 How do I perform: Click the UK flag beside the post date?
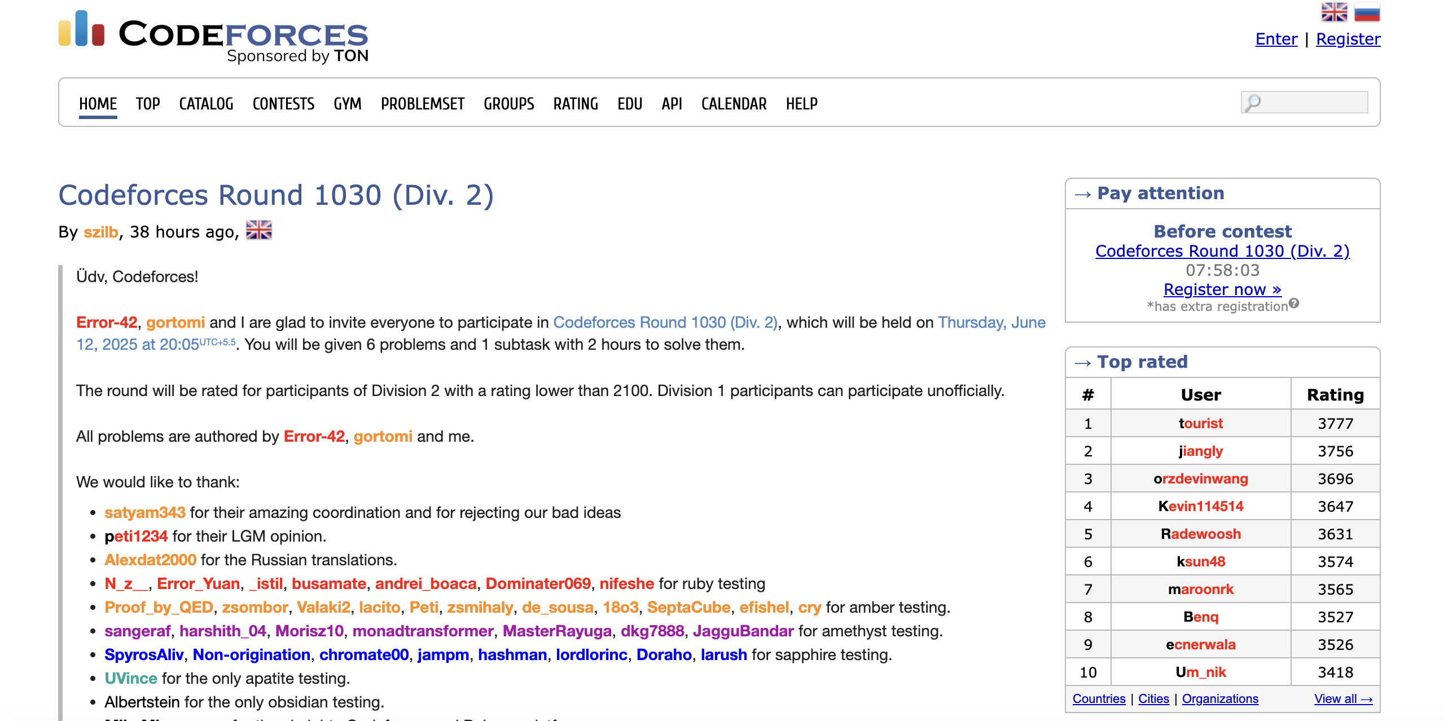(x=259, y=230)
